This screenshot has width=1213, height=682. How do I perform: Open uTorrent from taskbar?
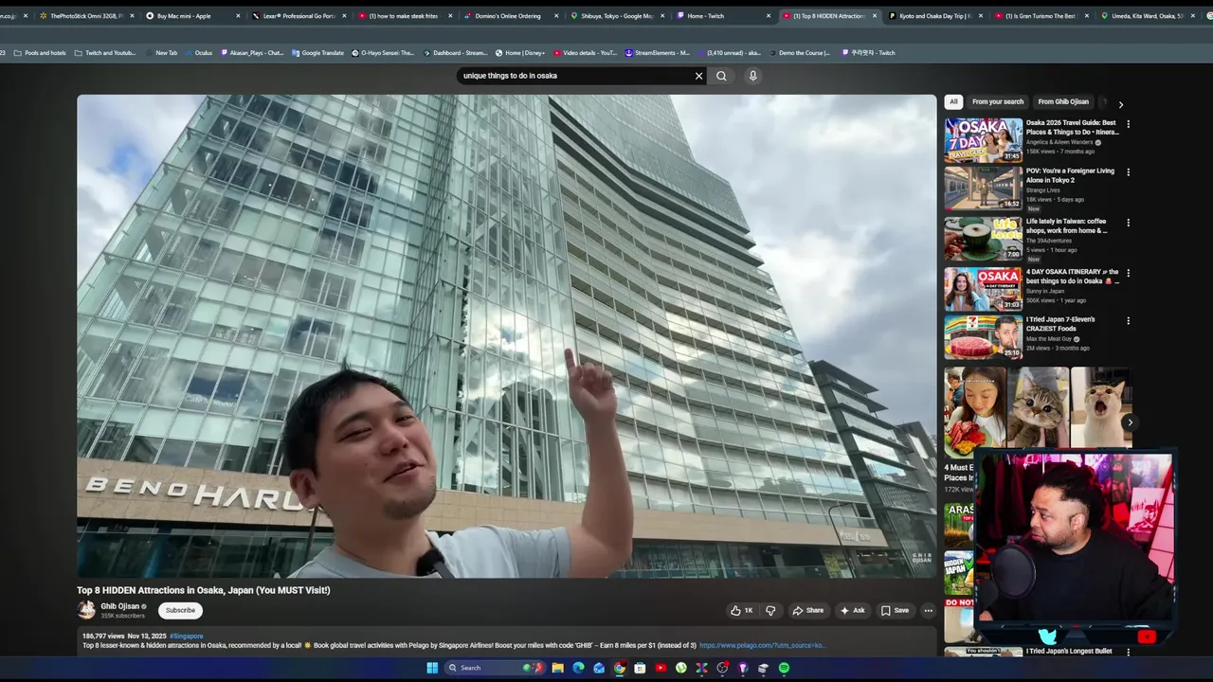click(680, 668)
